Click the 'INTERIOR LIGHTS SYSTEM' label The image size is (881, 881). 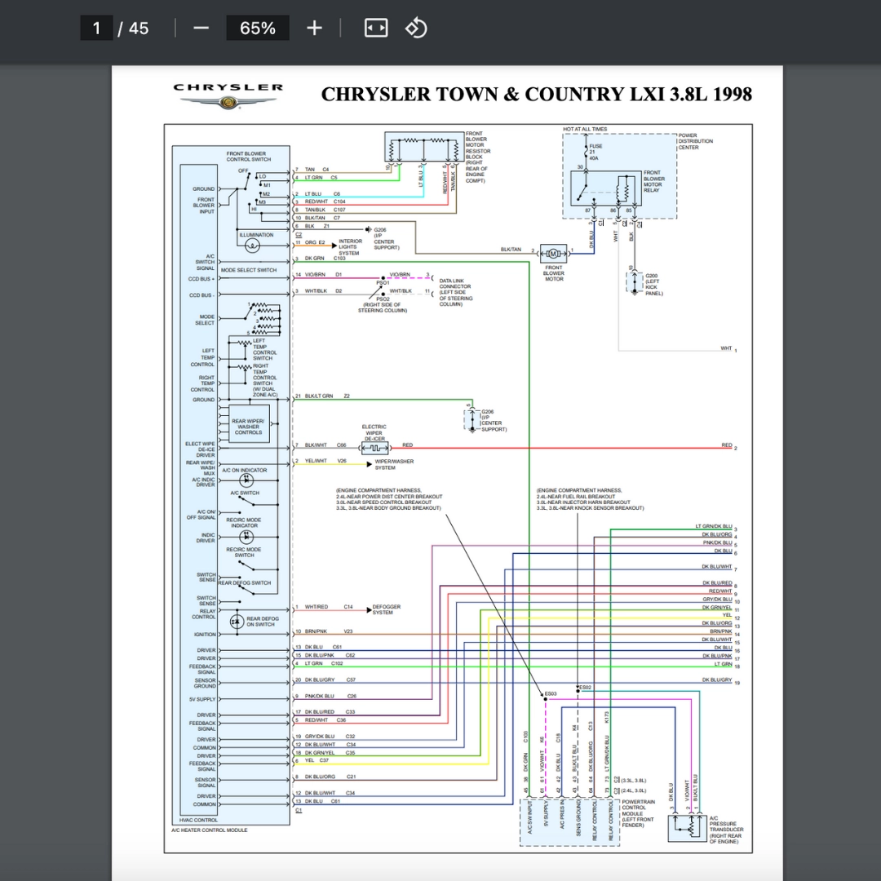click(x=350, y=247)
